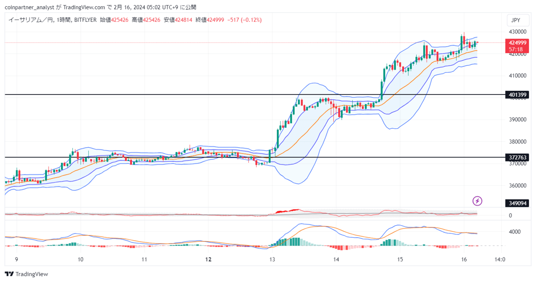
Task: Click the 430000 price scale label
Action: pos(517,32)
